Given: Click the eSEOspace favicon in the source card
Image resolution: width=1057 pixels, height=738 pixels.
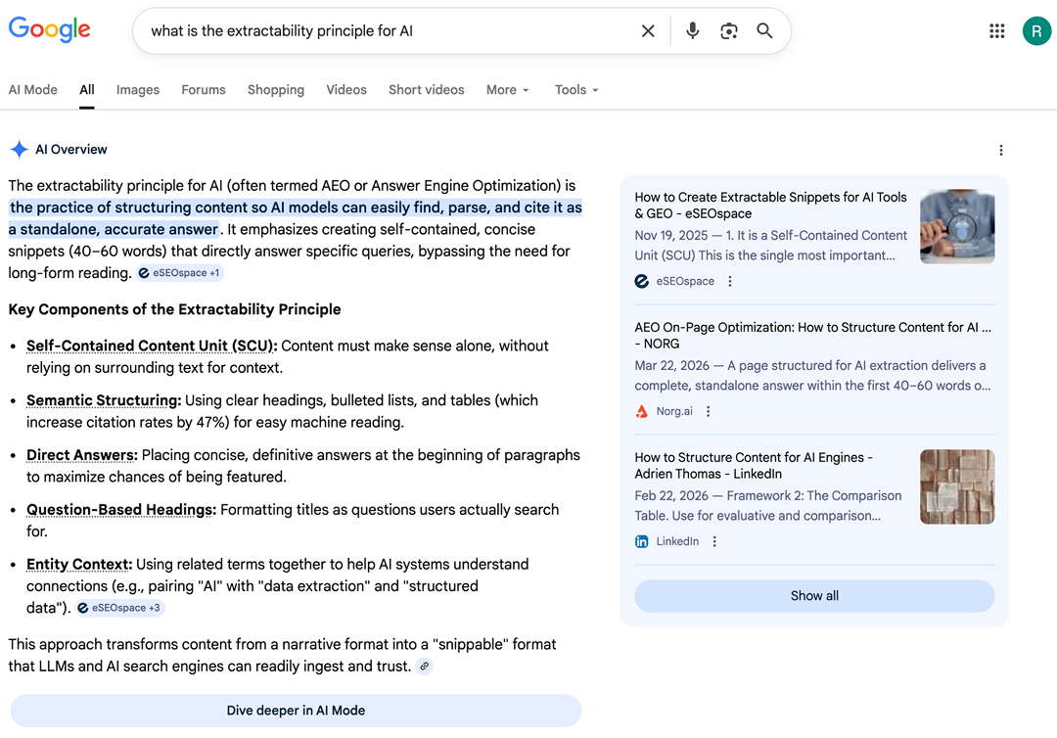Looking at the screenshot, I should coord(642,281).
